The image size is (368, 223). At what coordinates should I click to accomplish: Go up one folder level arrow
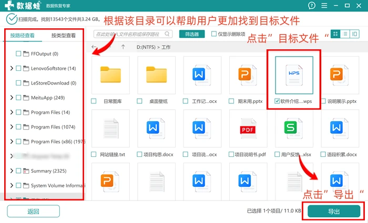(123, 47)
